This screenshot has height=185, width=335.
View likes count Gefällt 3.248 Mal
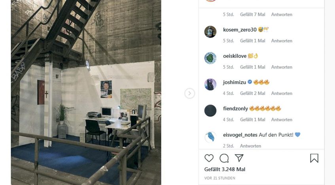click(225, 170)
